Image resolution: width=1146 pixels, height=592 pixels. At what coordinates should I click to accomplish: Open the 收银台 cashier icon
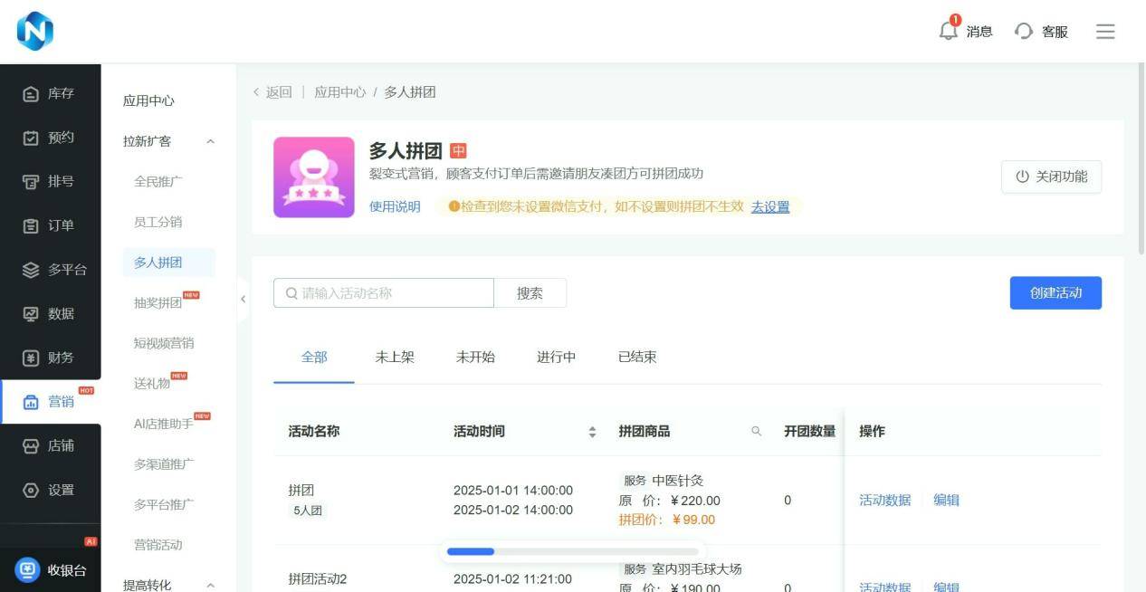(x=28, y=569)
